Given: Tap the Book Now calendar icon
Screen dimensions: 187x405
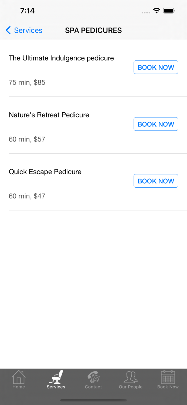Looking at the screenshot, I should (x=168, y=377).
